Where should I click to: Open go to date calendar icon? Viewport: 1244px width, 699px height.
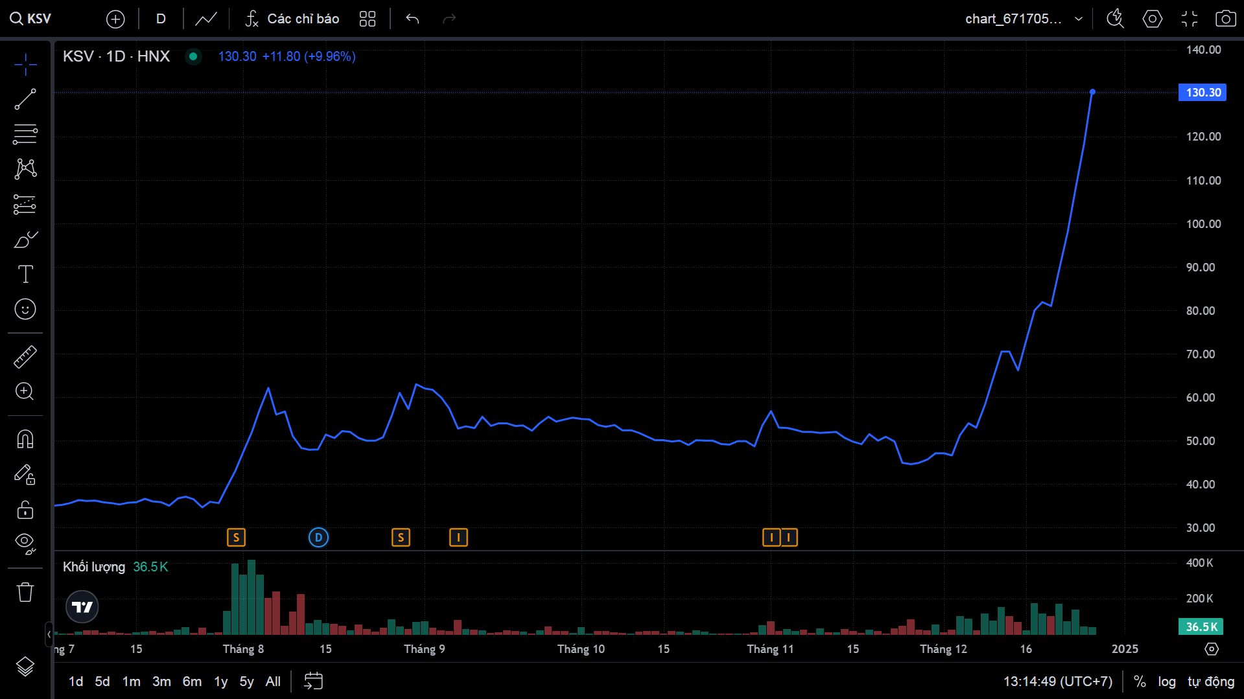tap(313, 682)
